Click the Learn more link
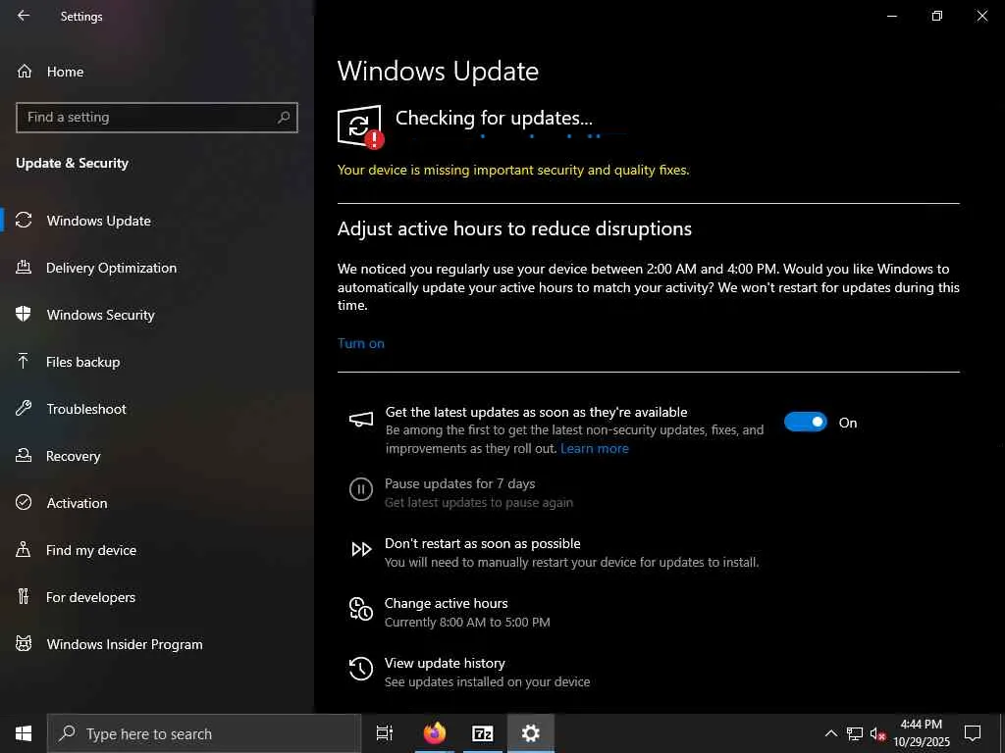This screenshot has width=1005, height=753. [594, 448]
